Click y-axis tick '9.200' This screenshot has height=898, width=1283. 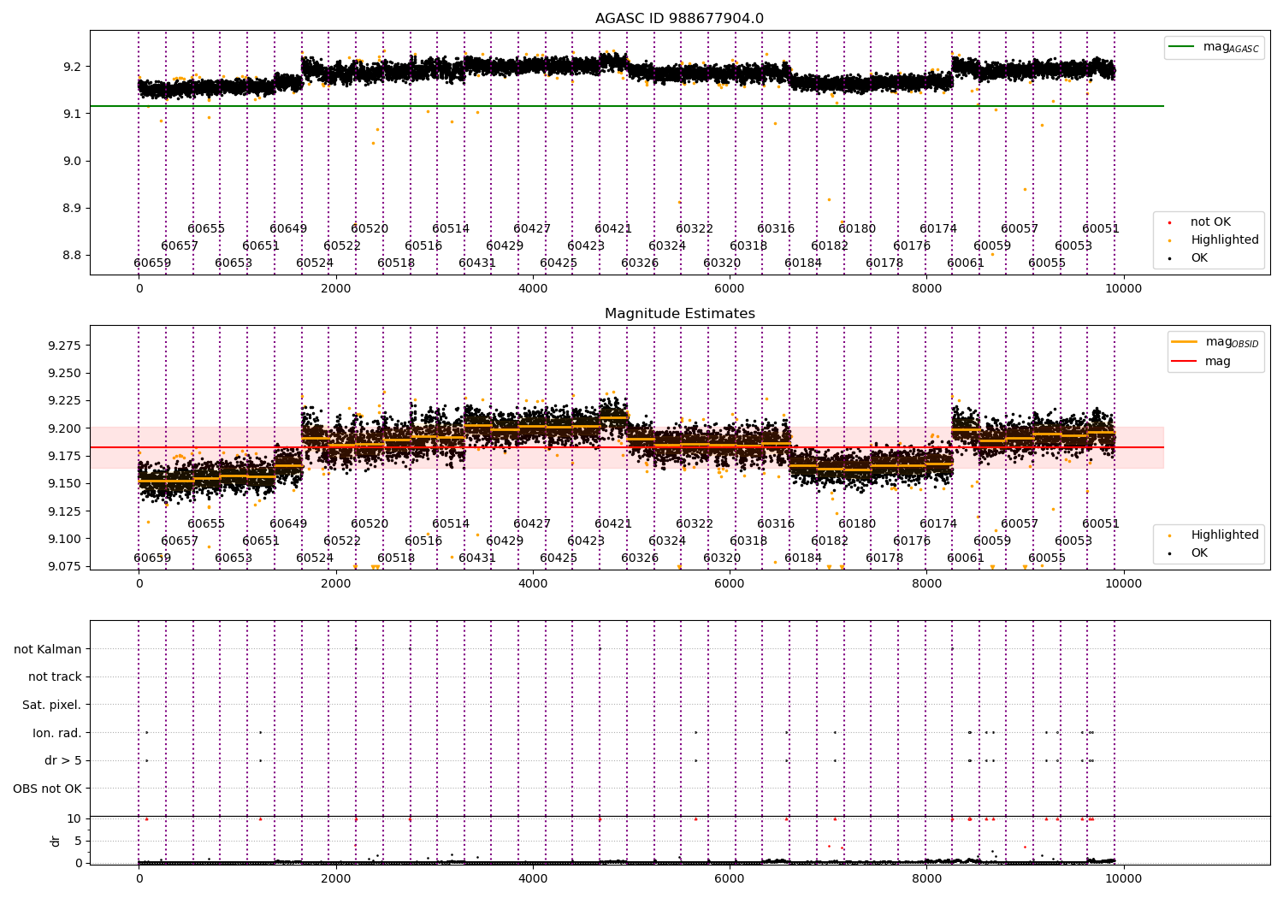65,428
